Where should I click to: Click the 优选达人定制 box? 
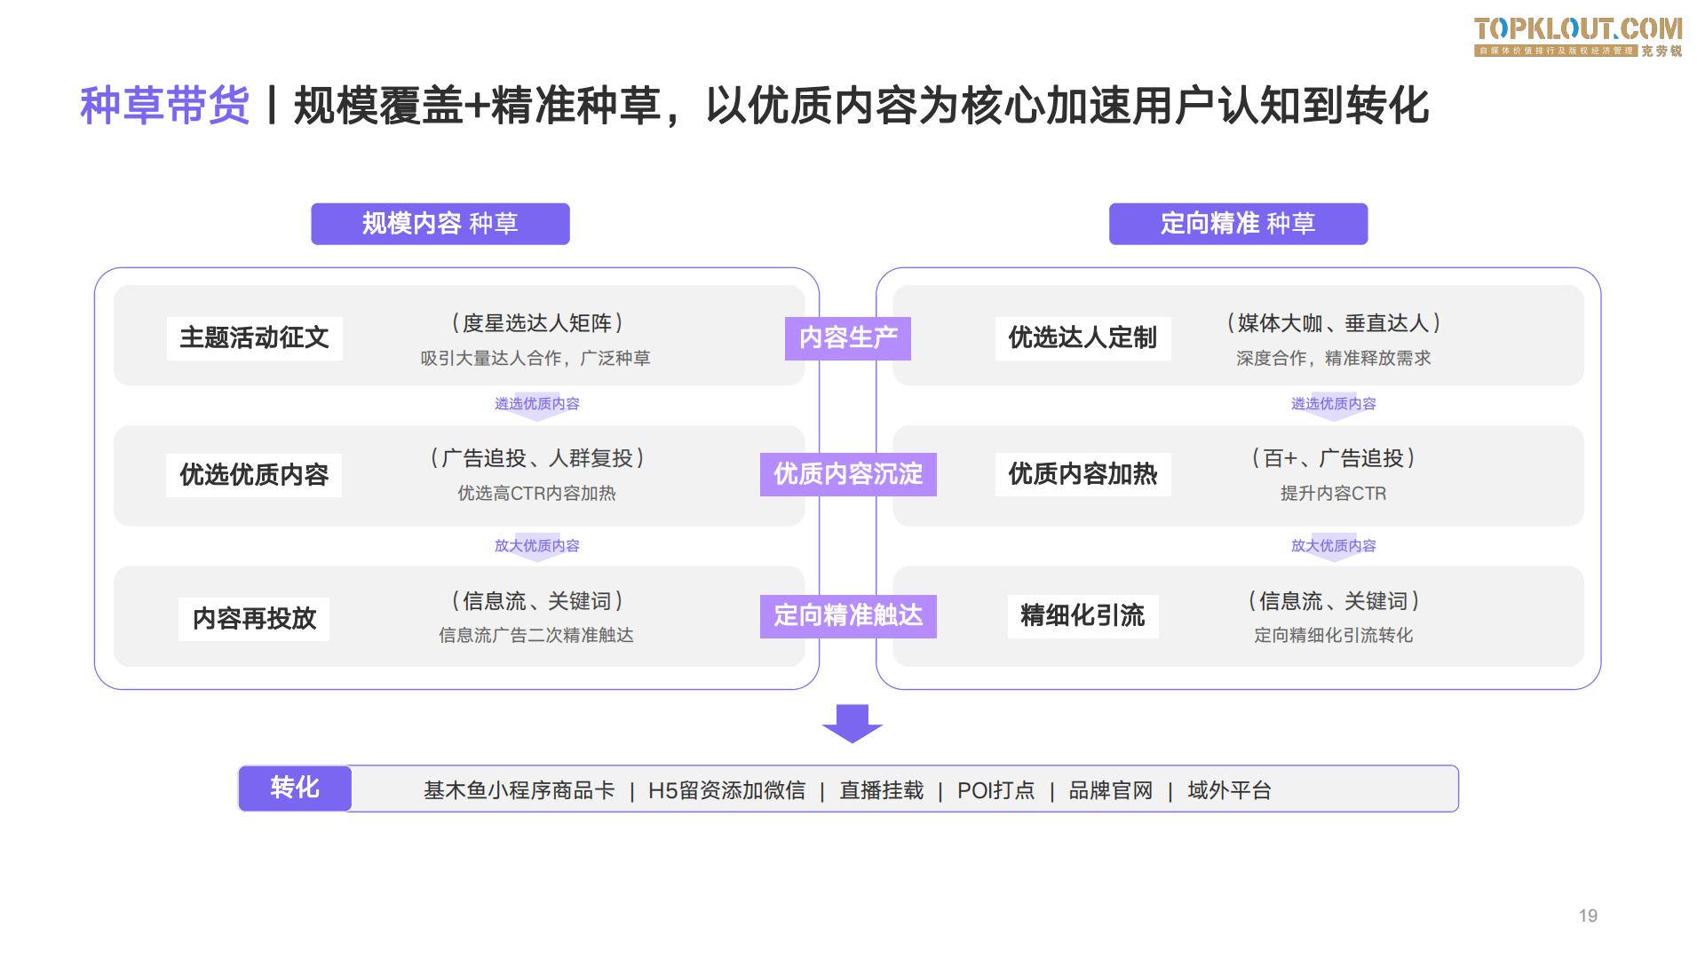[1082, 338]
